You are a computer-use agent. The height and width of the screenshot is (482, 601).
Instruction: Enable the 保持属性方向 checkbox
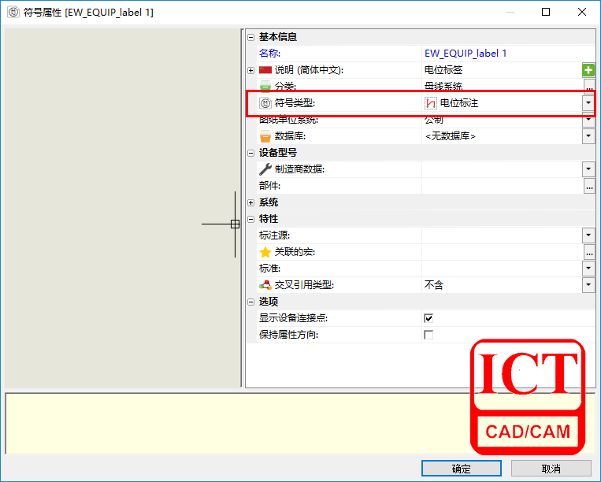428,335
